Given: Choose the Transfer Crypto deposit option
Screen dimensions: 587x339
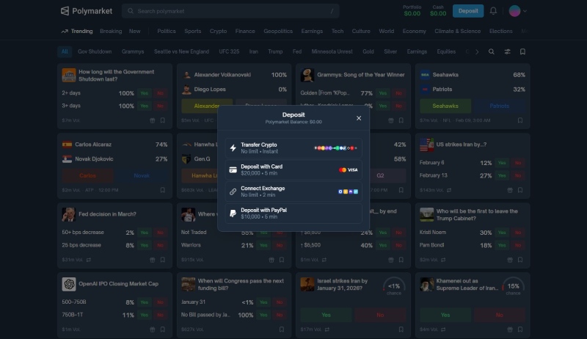Looking at the screenshot, I should click(293, 147).
